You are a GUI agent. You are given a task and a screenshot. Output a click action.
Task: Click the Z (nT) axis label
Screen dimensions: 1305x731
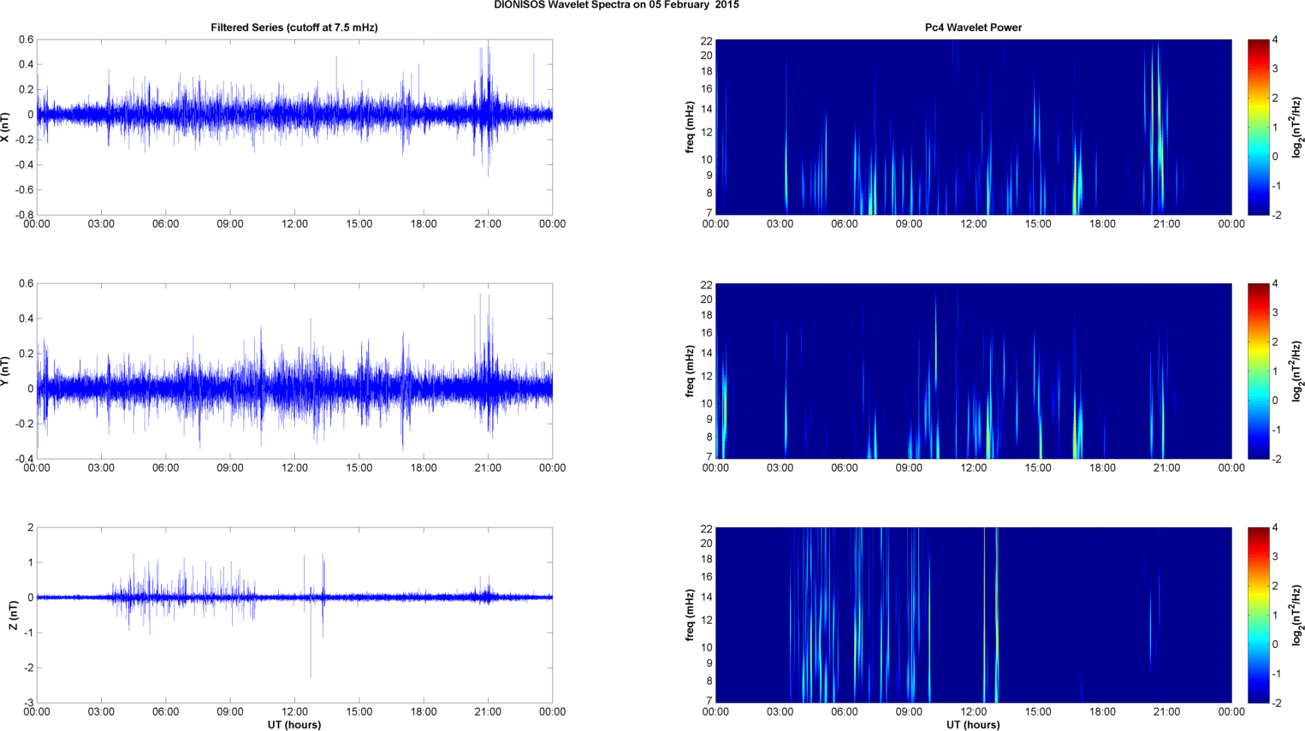coord(13,615)
